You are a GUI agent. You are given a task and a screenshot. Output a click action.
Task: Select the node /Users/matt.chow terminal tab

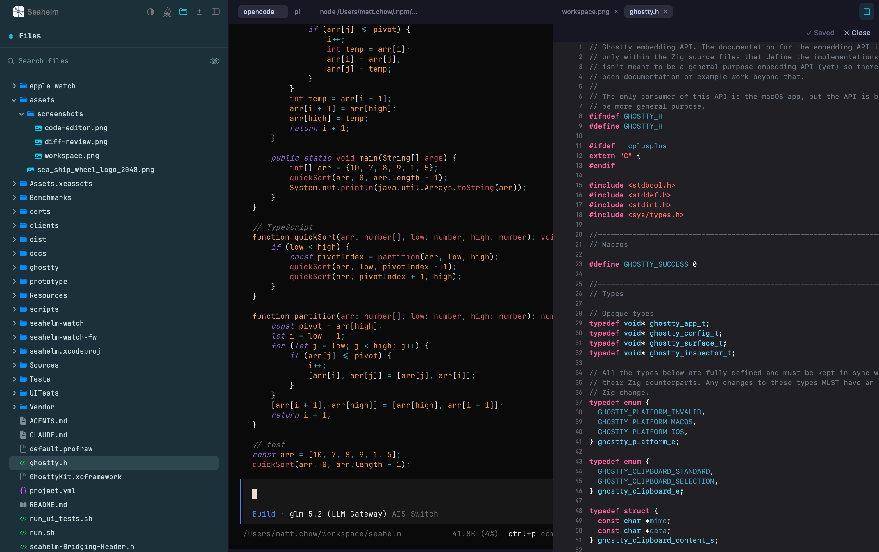(368, 12)
